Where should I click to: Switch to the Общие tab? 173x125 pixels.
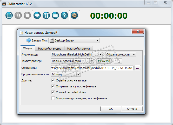click(x=28, y=48)
